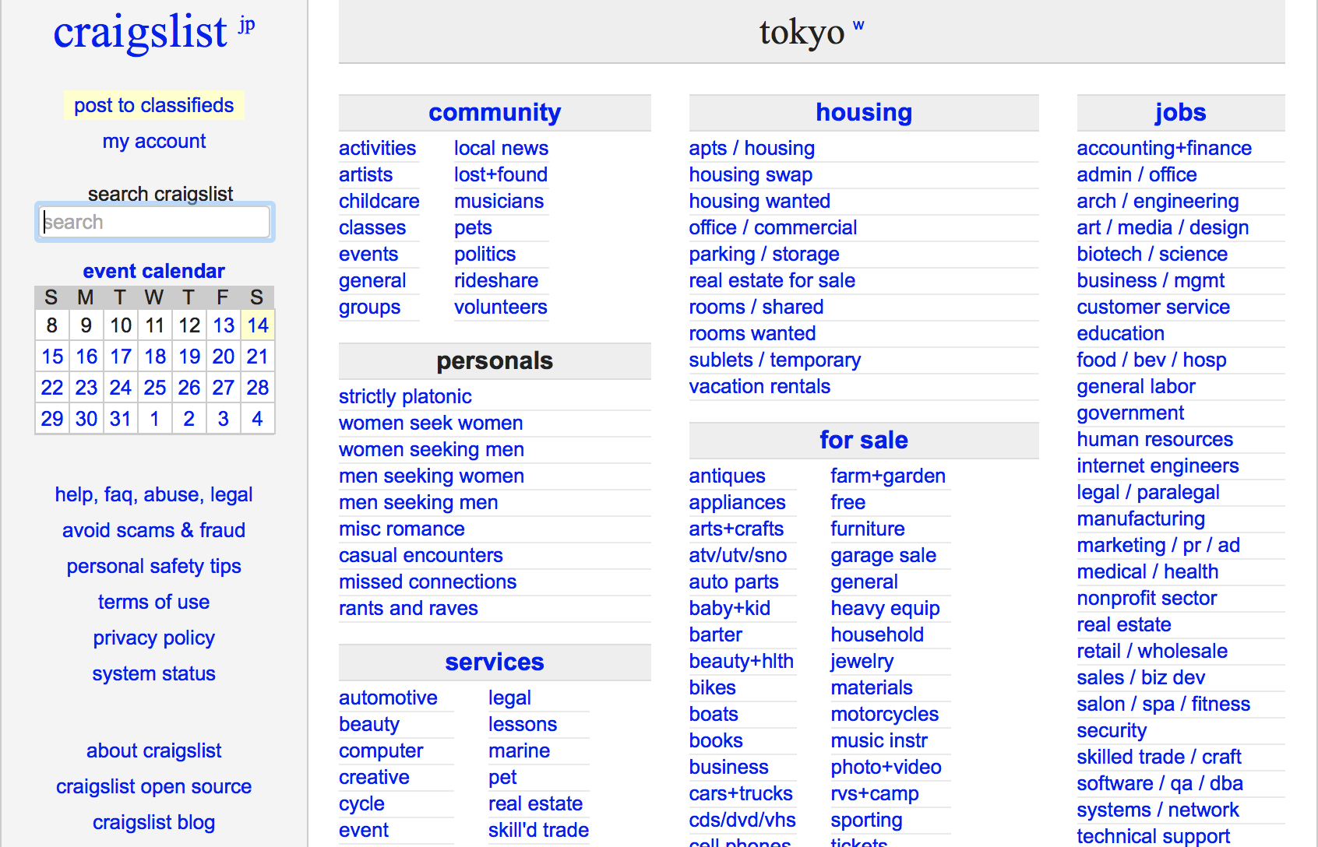This screenshot has width=1318, height=847.
Task: Open the 'community' section header
Action: coord(495,112)
